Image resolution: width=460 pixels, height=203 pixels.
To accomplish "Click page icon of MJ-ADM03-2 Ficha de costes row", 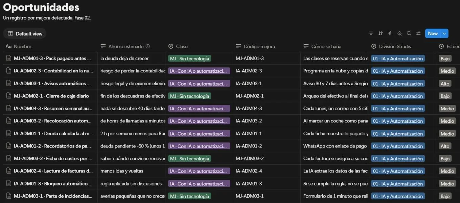I will tap(9, 159).
